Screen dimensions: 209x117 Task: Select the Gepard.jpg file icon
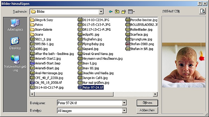[x=80, y=49]
